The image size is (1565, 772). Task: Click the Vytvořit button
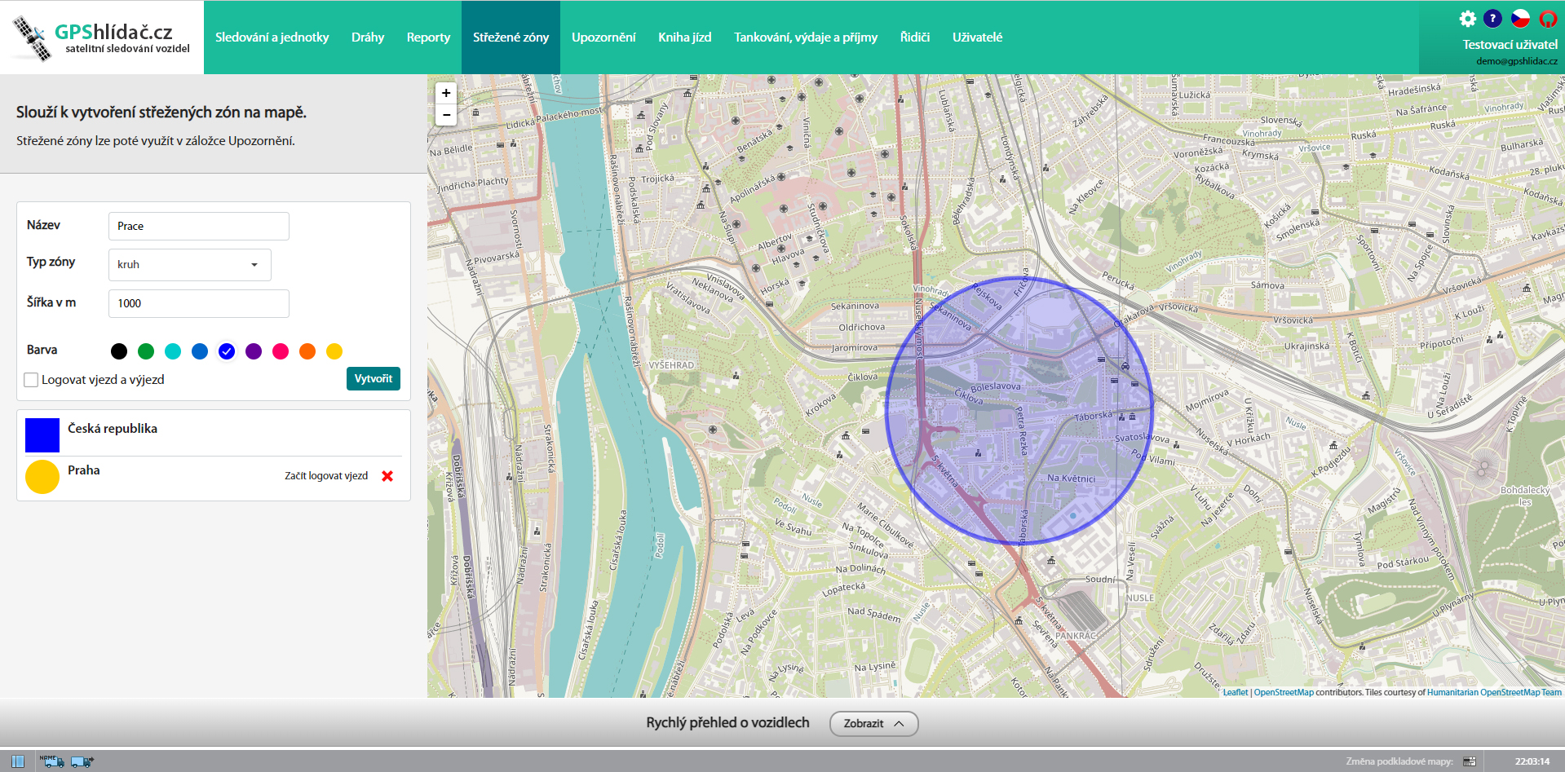click(x=374, y=379)
